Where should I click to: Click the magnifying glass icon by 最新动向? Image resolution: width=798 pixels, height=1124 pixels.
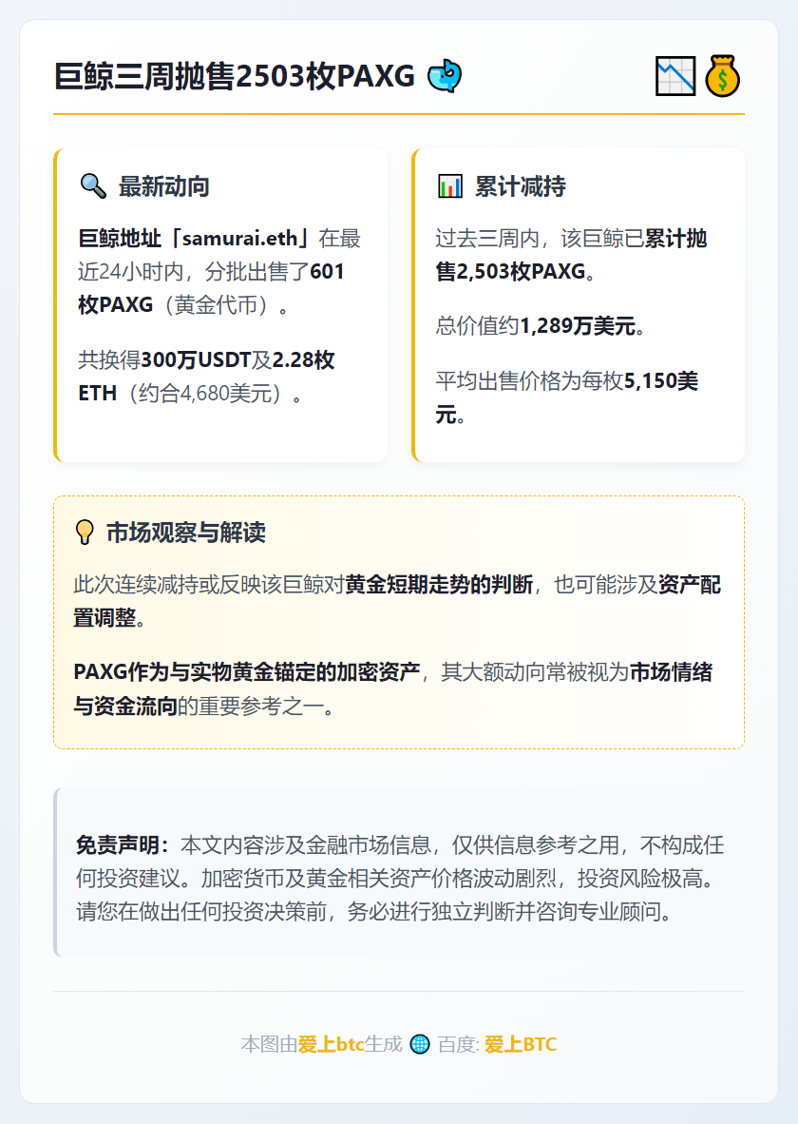(93, 186)
